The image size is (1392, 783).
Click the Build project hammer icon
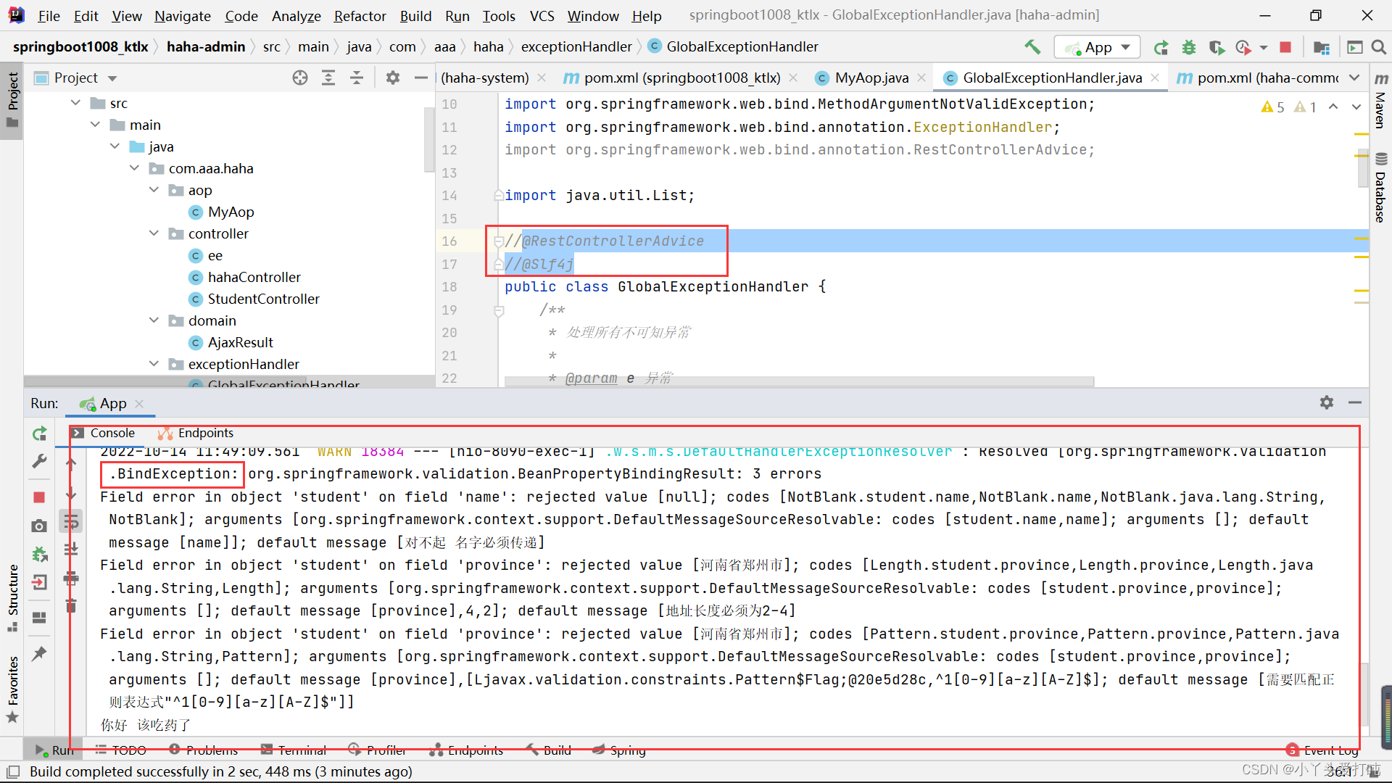[1032, 47]
